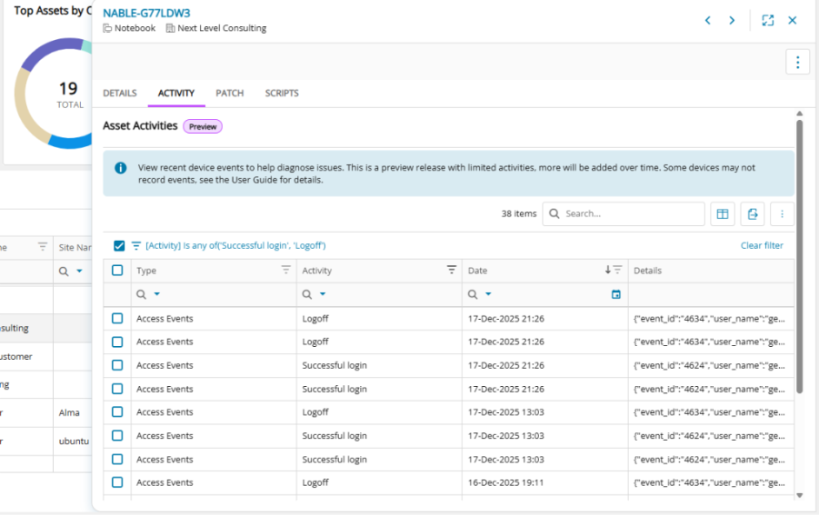This screenshot has height=515, width=819.
Task: Click the Activity column filter icon
Action: pyautogui.click(x=451, y=270)
